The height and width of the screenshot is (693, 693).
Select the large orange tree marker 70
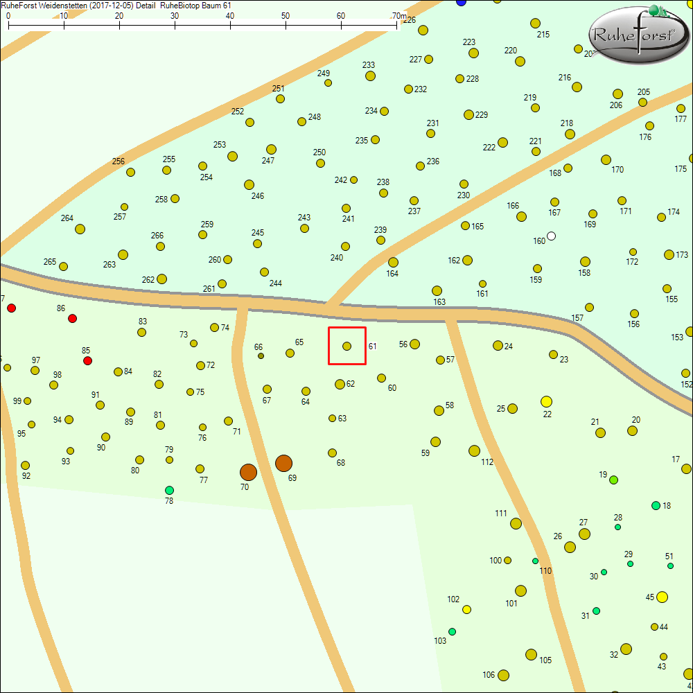248,472
